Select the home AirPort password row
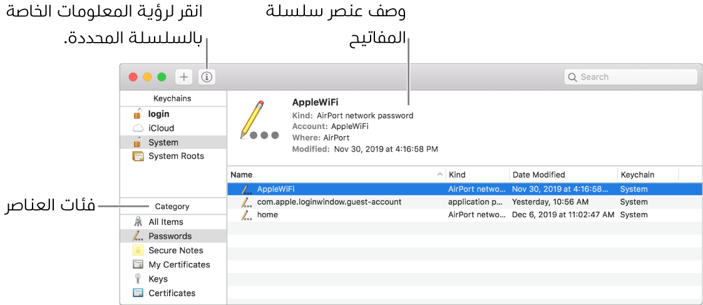The image size is (703, 305). tap(465, 214)
